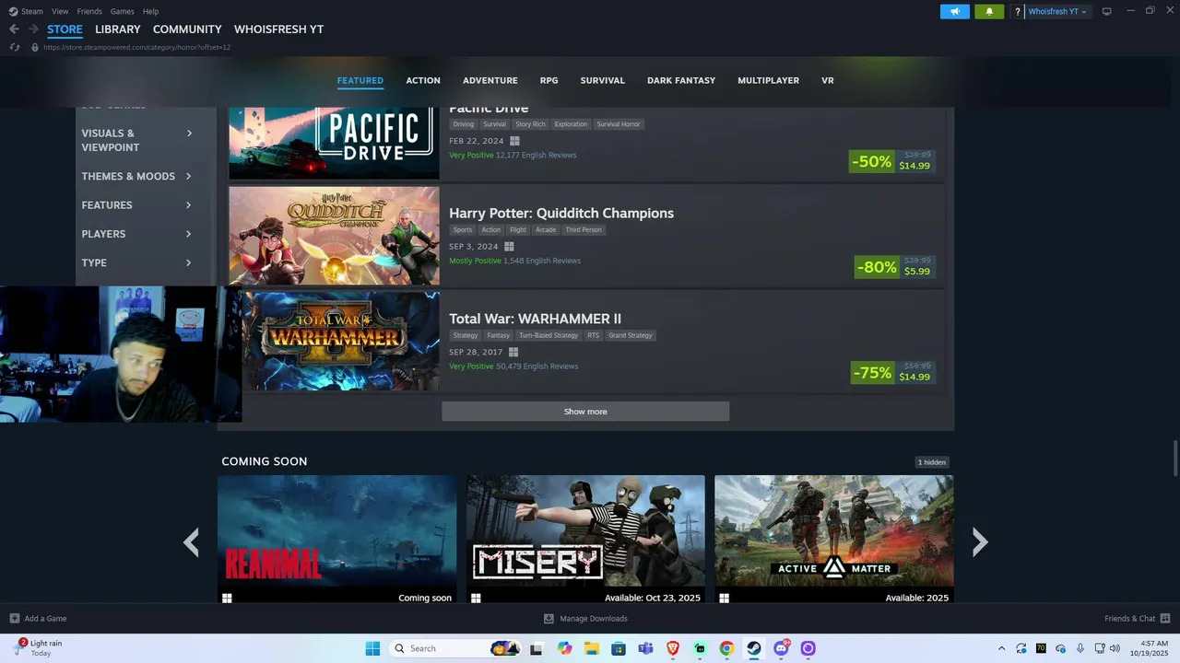Viewport: 1180px width, 663px height.
Task: Expand the Features filter
Action: pyautogui.click(x=137, y=204)
